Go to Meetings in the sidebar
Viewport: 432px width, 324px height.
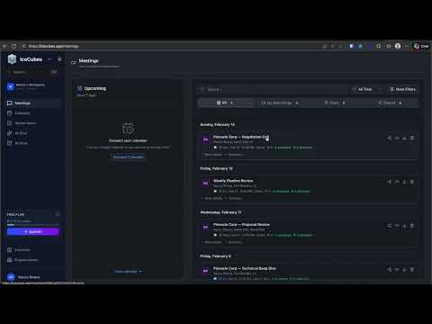(33, 103)
